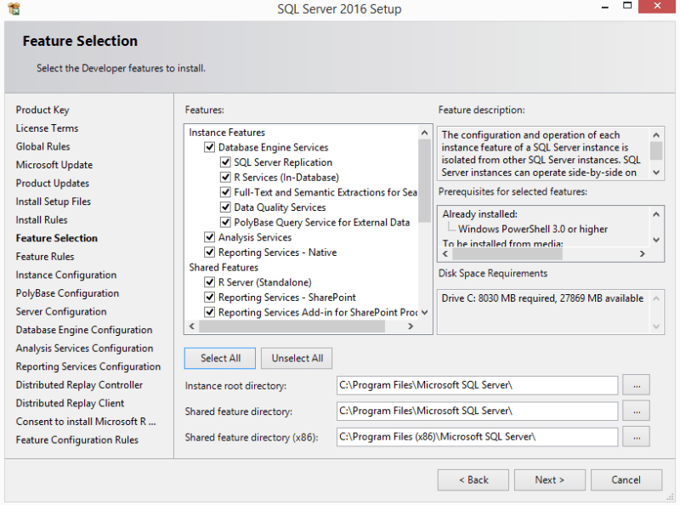This screenshot has width=680, height=505.
Task: Click License Terms step in sidebar
Action: point(47,128)
